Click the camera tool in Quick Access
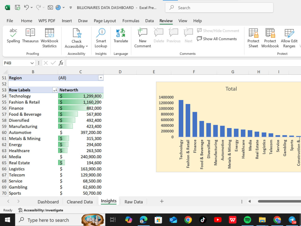 [50, 8]
